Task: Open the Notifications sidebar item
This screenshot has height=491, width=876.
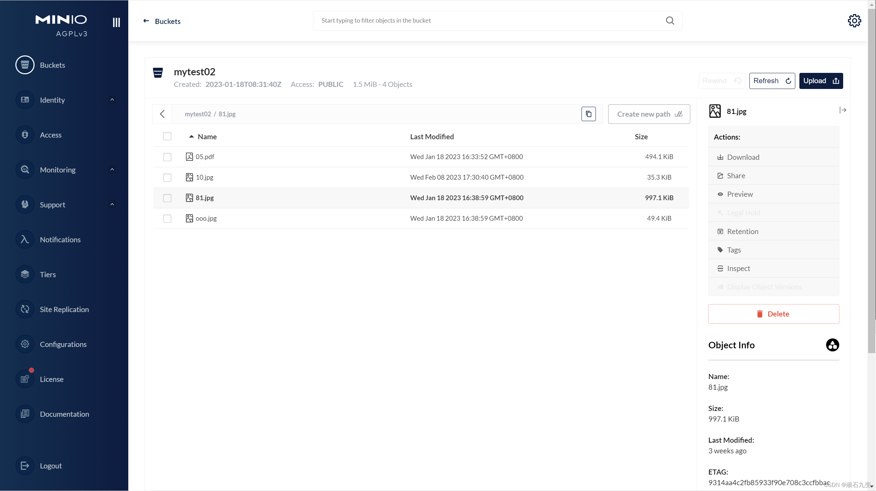Action: (x=60, y=240)
